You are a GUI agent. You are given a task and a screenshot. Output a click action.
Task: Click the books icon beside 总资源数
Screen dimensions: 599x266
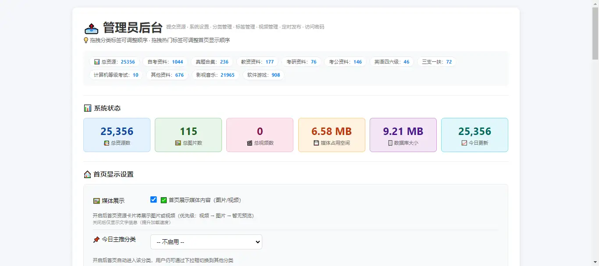[107, 143]
